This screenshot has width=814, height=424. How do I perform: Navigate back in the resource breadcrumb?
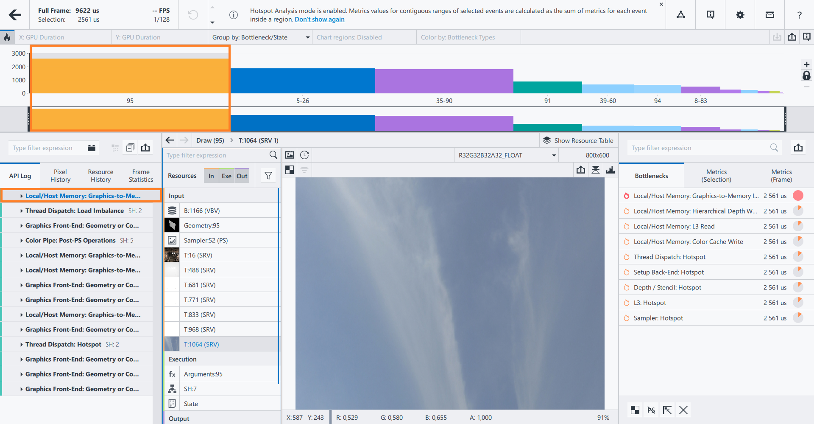point(170,140)
